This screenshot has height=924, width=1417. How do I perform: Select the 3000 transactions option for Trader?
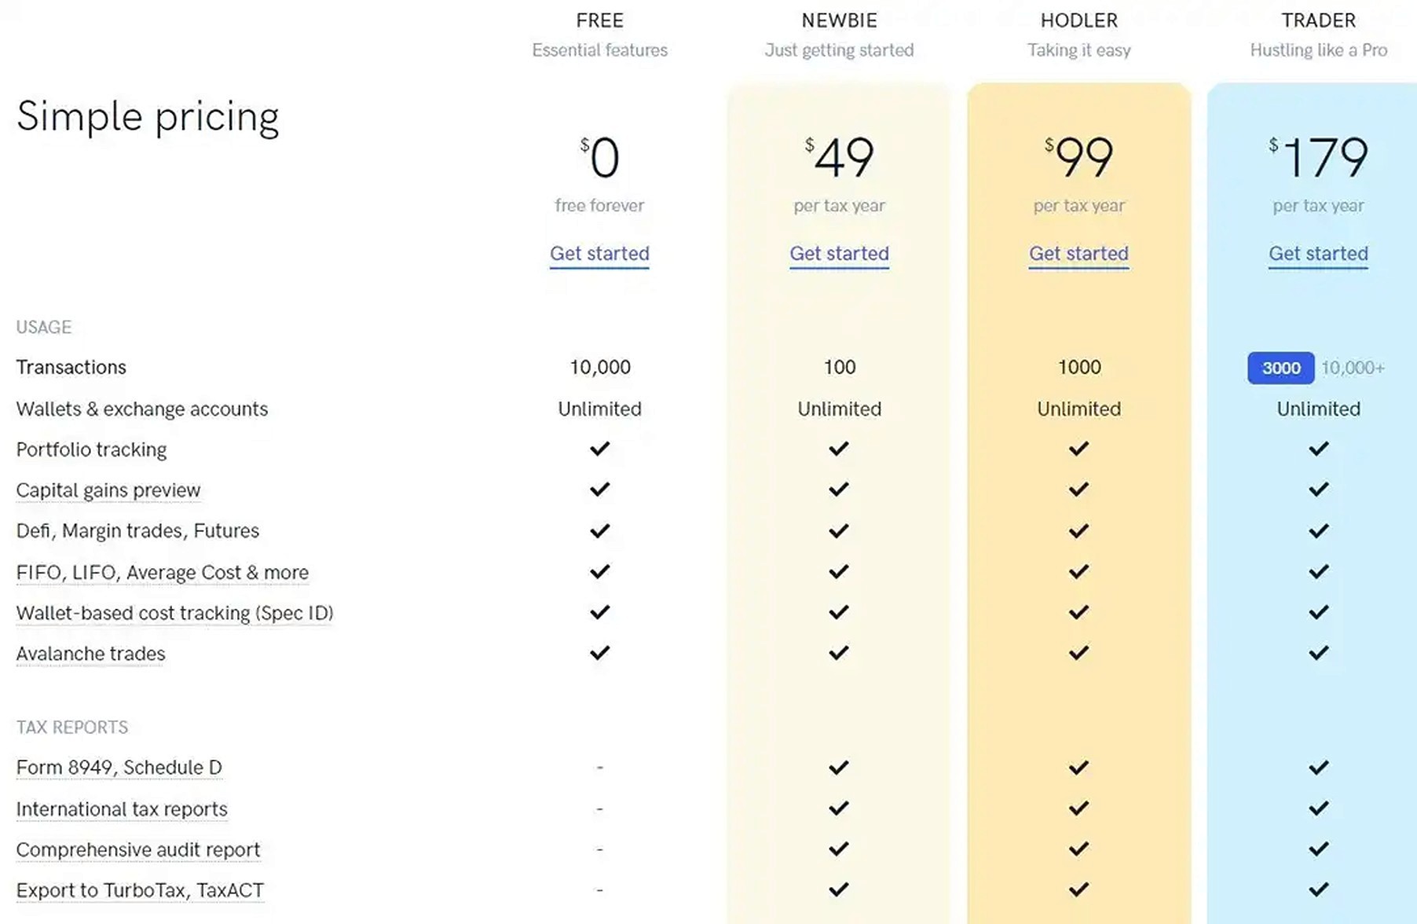(x=1280, y=368)
